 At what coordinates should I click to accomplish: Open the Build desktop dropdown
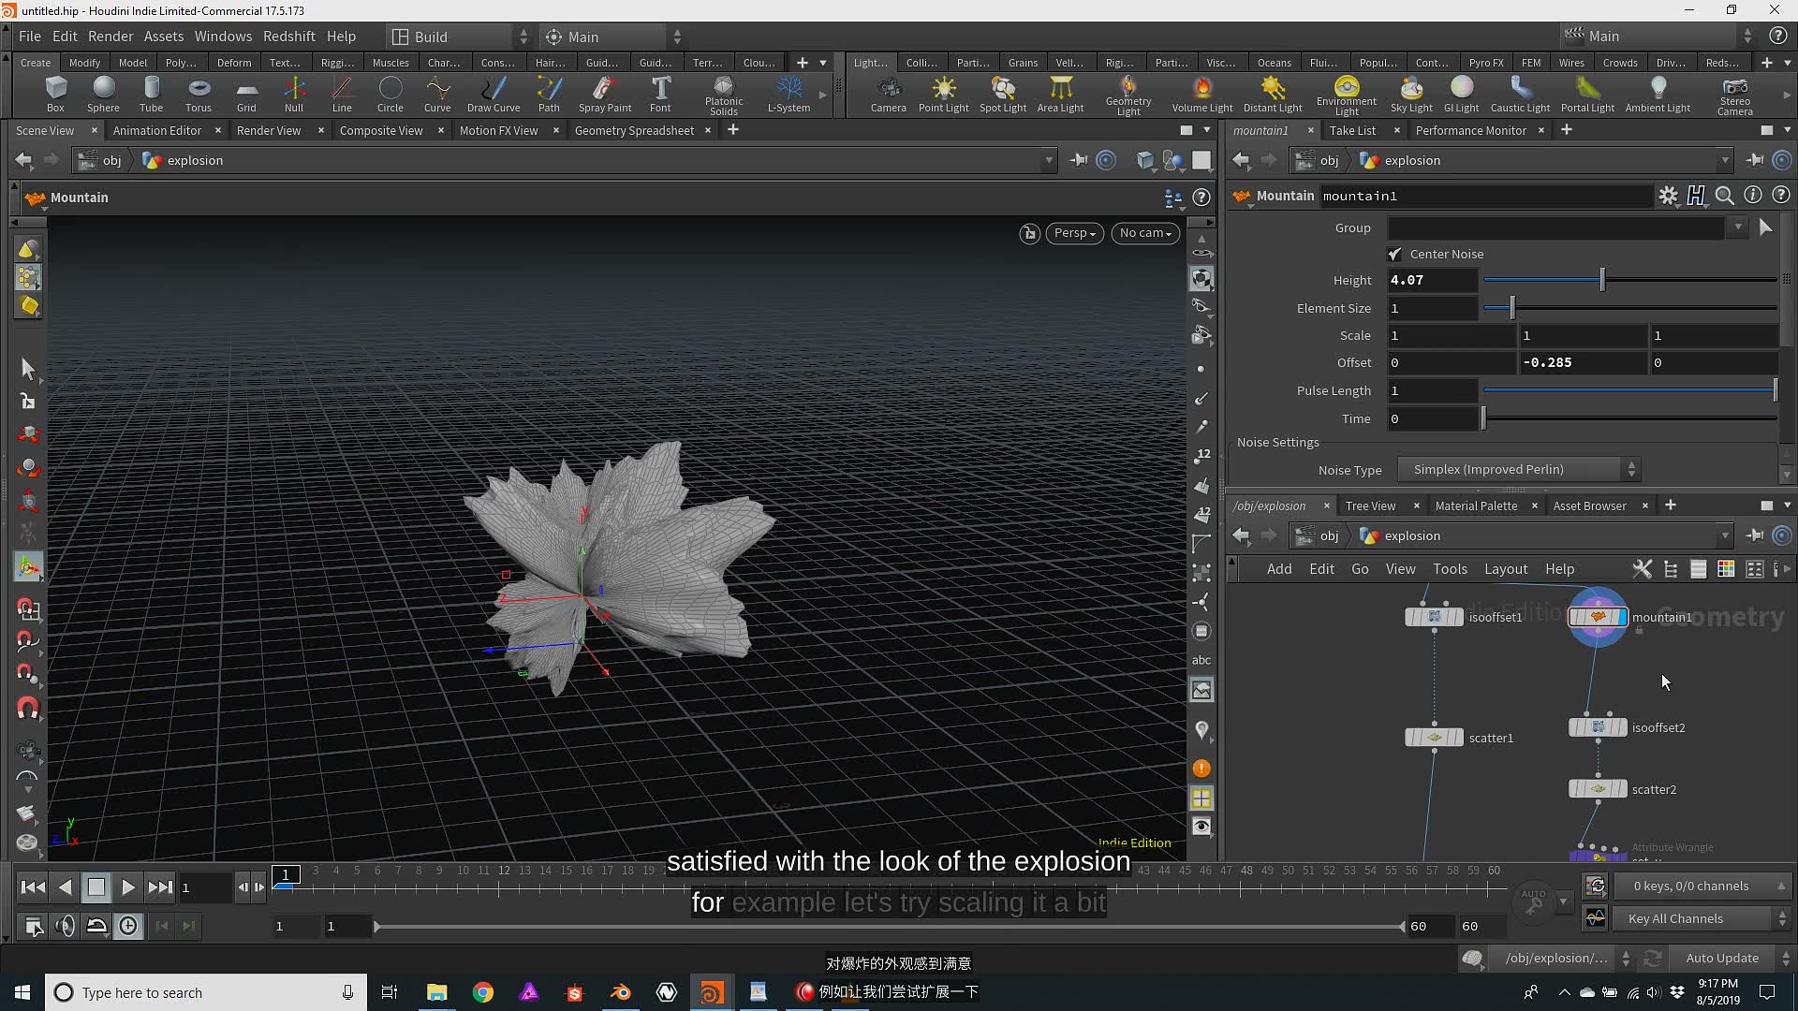460,37
